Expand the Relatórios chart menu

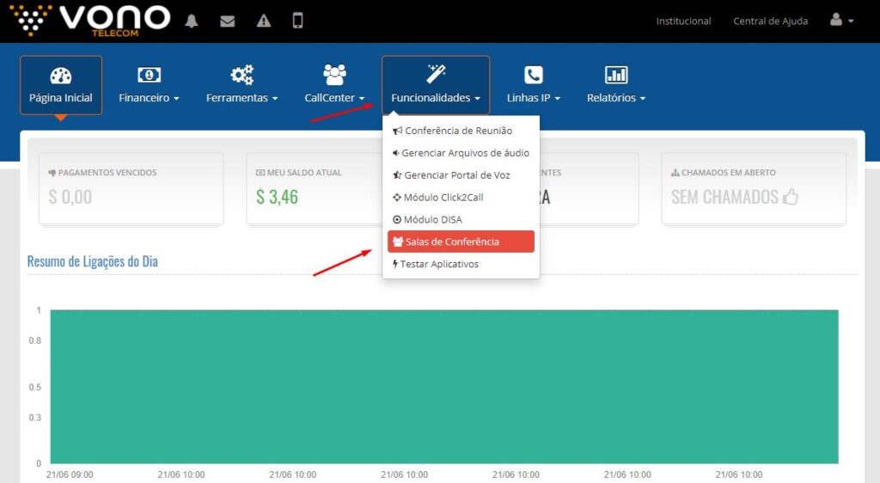(615, 85)
